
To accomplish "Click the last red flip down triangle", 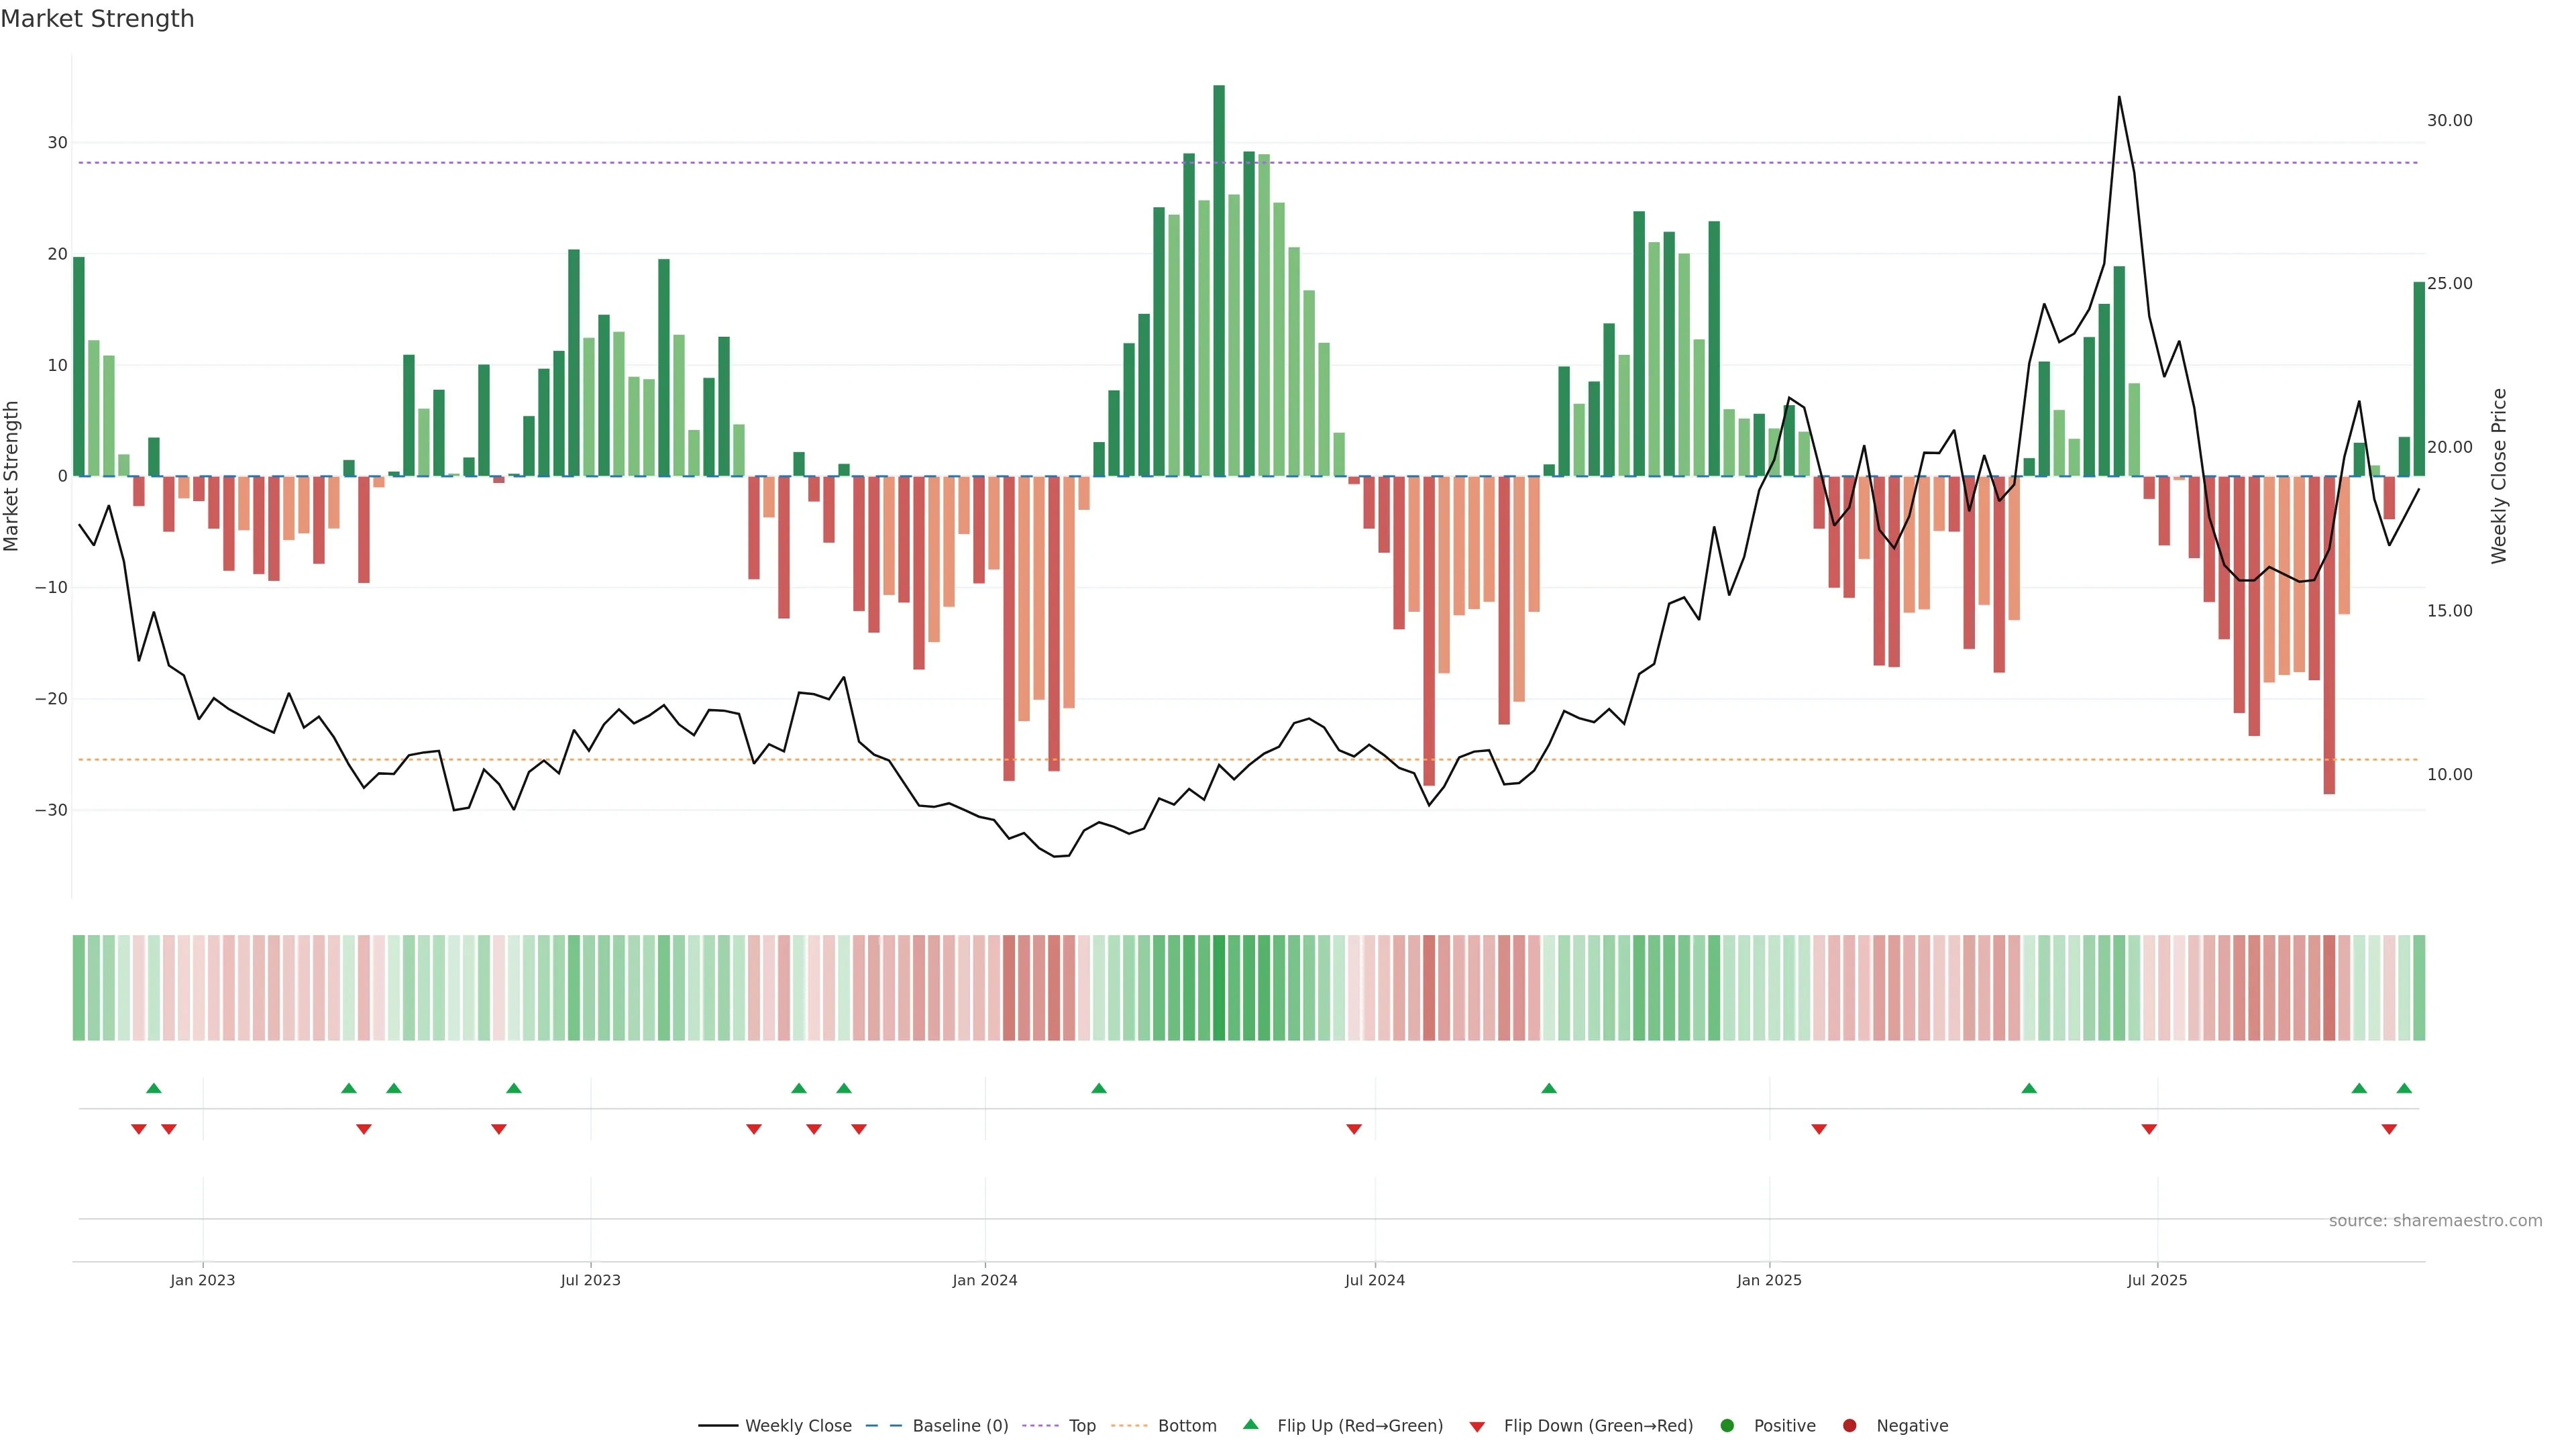I will point(2388,1129).
